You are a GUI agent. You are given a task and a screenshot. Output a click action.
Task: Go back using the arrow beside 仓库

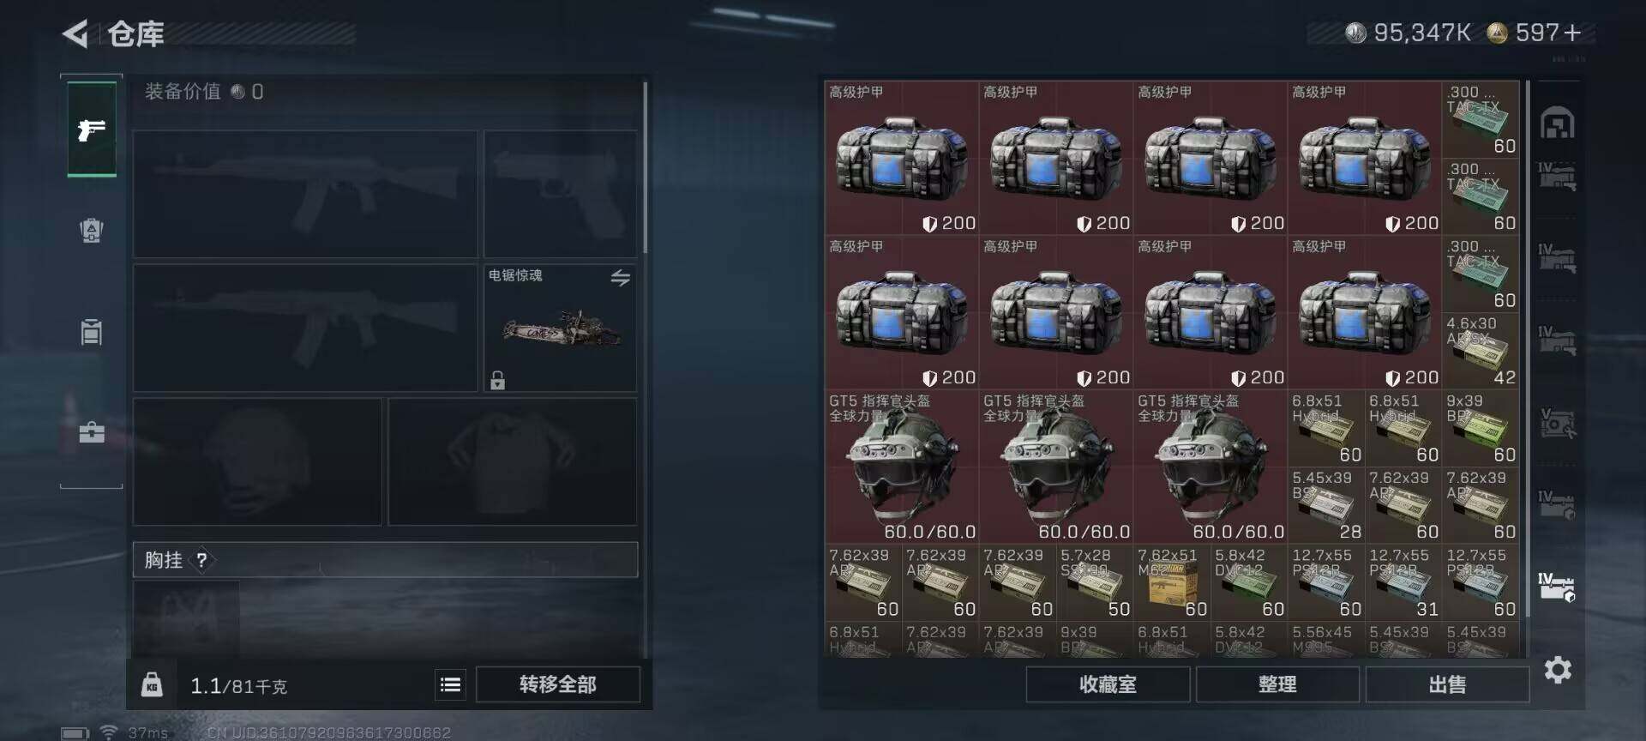pyautogui.click(x=75, y=34)
